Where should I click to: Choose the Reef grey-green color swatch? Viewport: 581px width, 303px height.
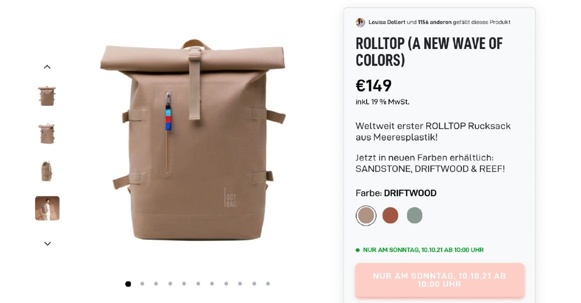pyautogui.click(x=414, y=215)
